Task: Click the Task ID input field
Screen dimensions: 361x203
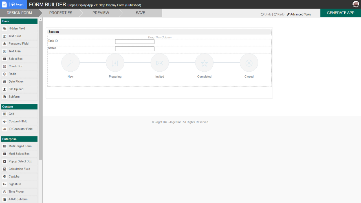Action: 135,42
